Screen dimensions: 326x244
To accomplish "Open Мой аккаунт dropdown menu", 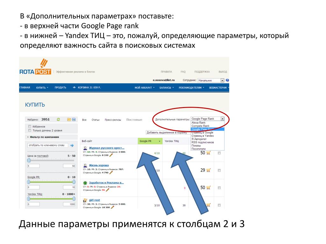I will pos(145,88).
